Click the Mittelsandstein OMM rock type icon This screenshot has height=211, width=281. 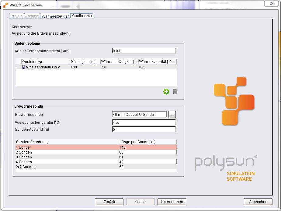point(23,67)
